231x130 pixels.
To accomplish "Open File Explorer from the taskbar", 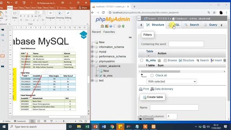I will click(x=79, y=127).
